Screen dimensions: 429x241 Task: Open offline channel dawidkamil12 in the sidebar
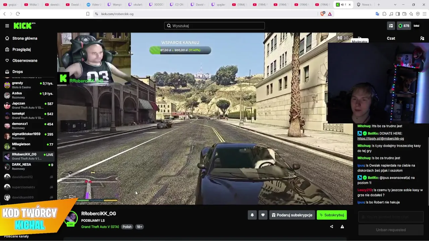28,177
